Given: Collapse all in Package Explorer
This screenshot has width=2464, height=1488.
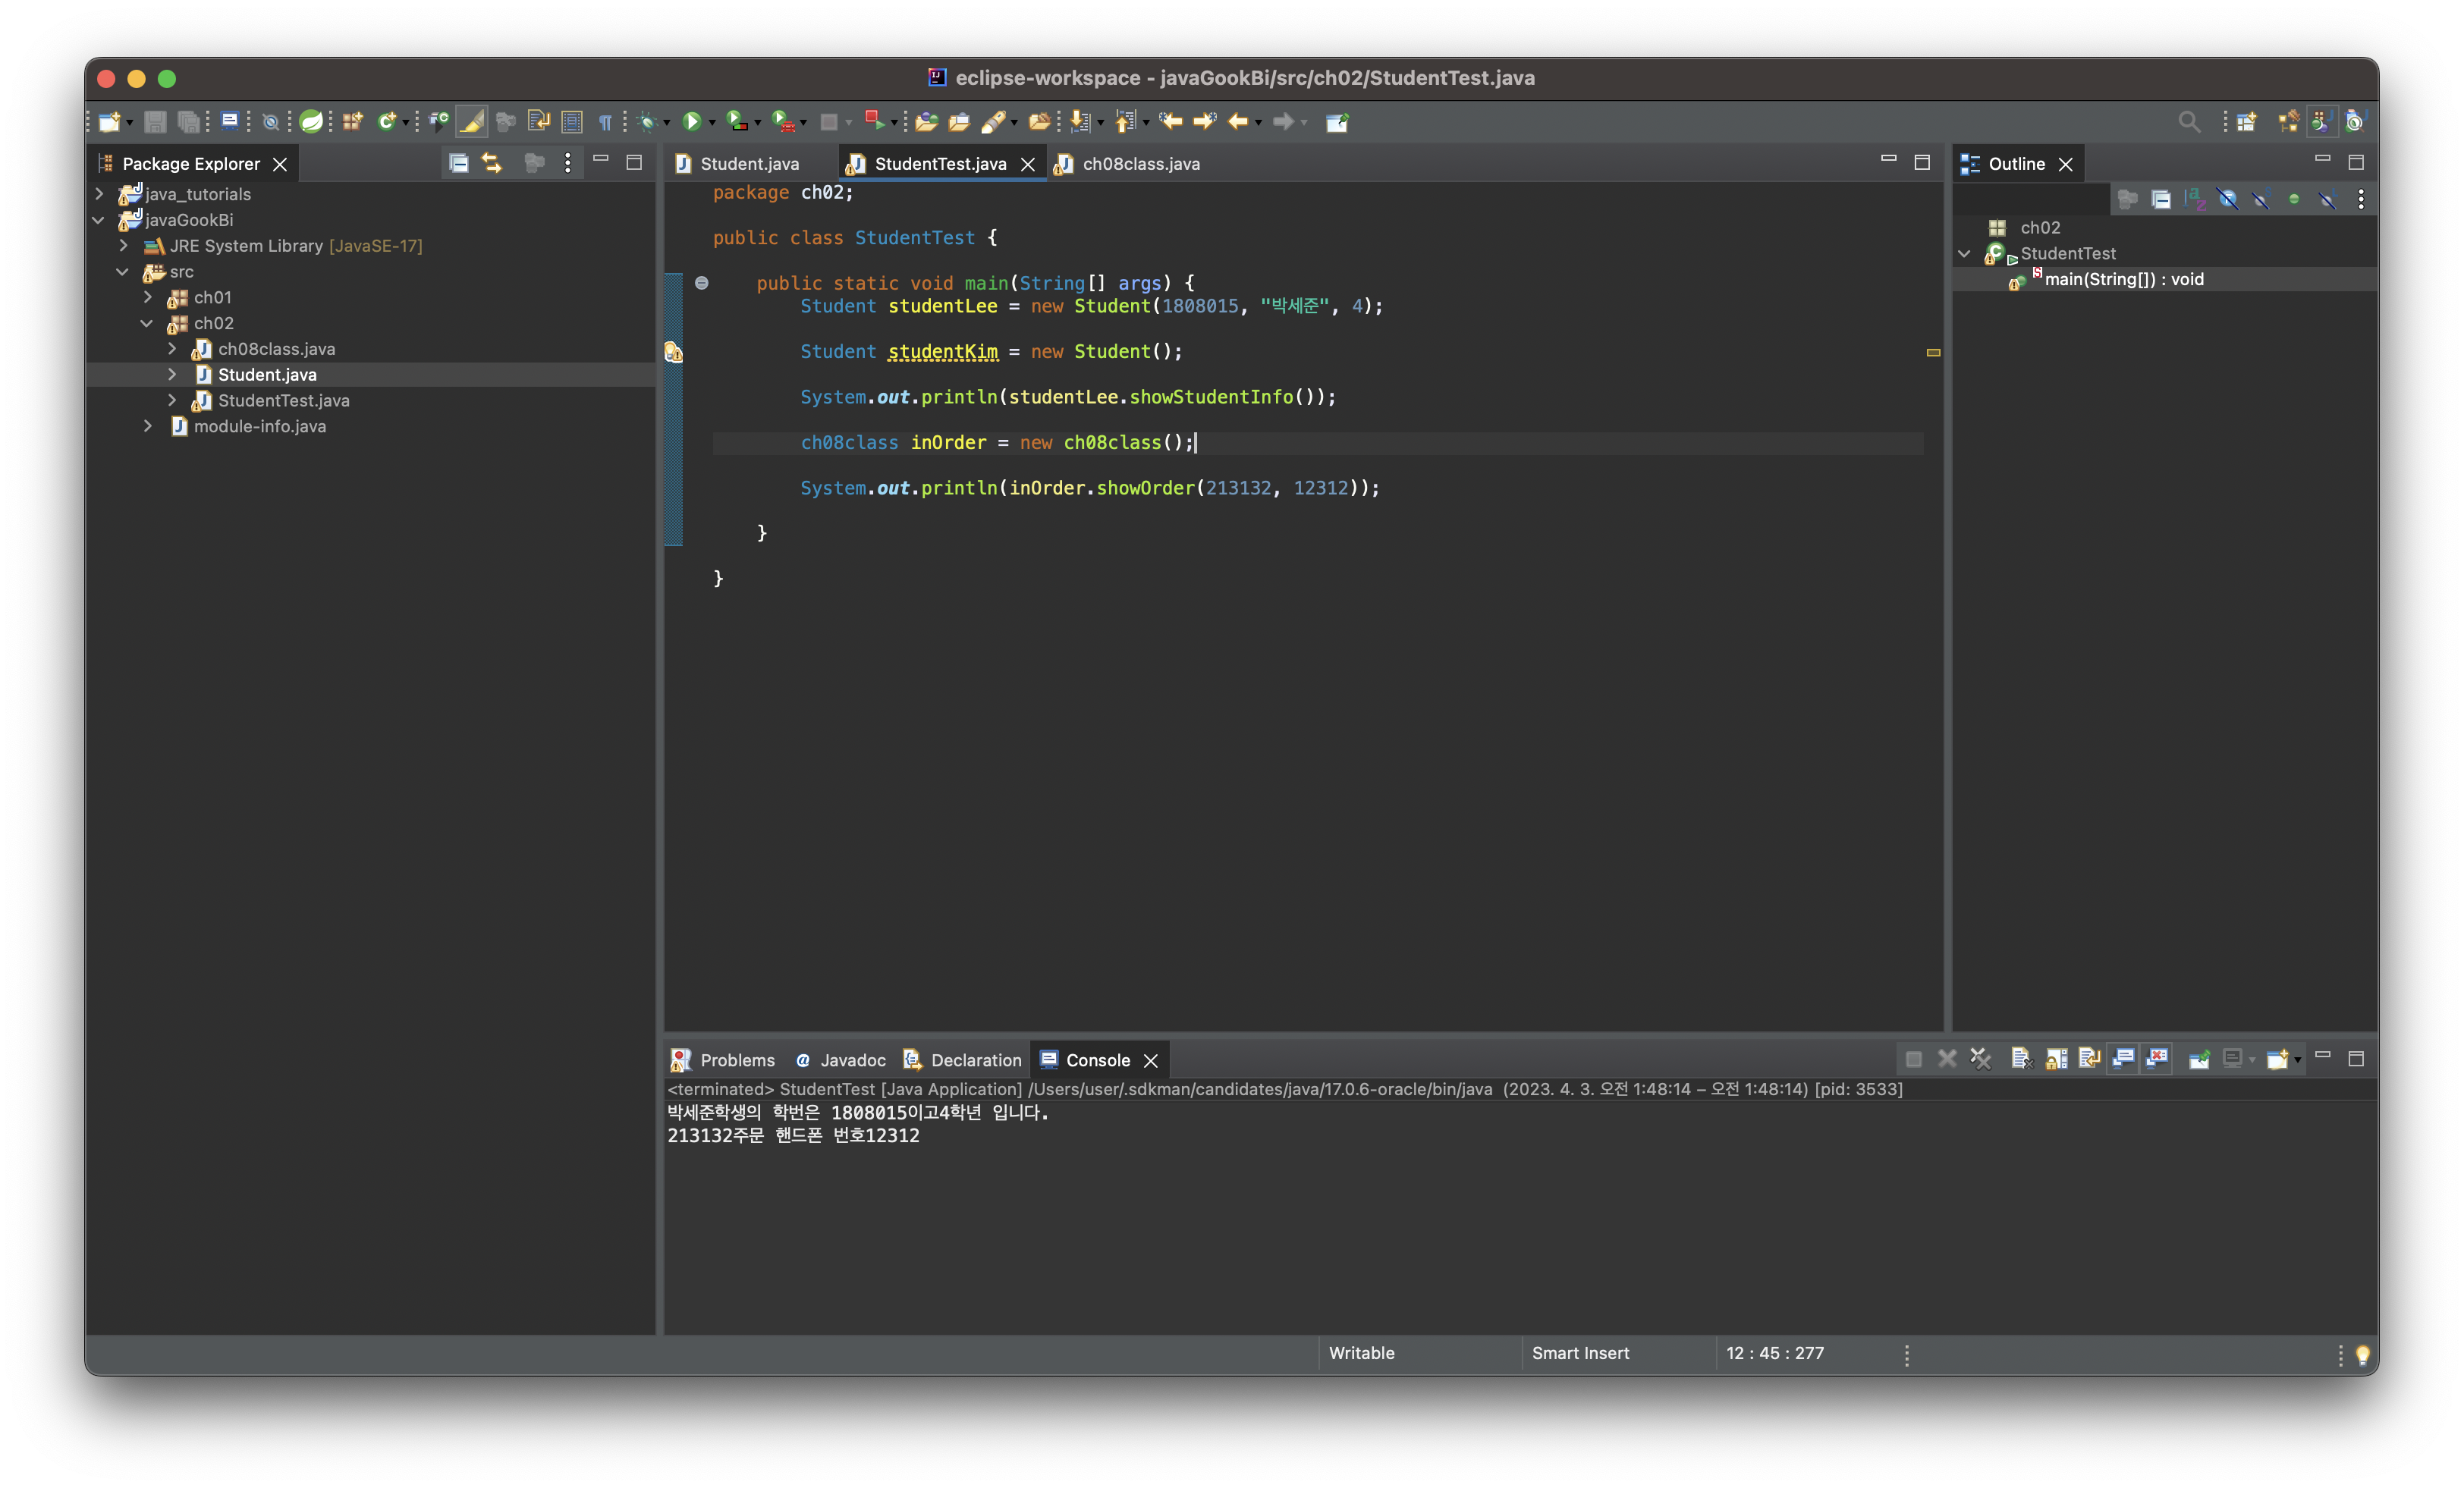Looking at the screenshot, I should [x=458, y=163].
